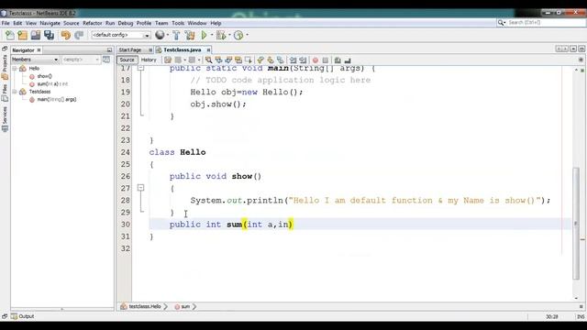
Task: Click Find Next Occurrence icon
Action: [x=228, y=60]
